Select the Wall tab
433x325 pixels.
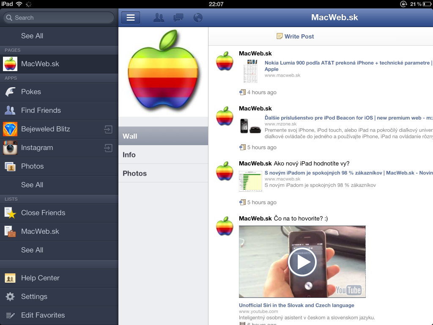163,136
